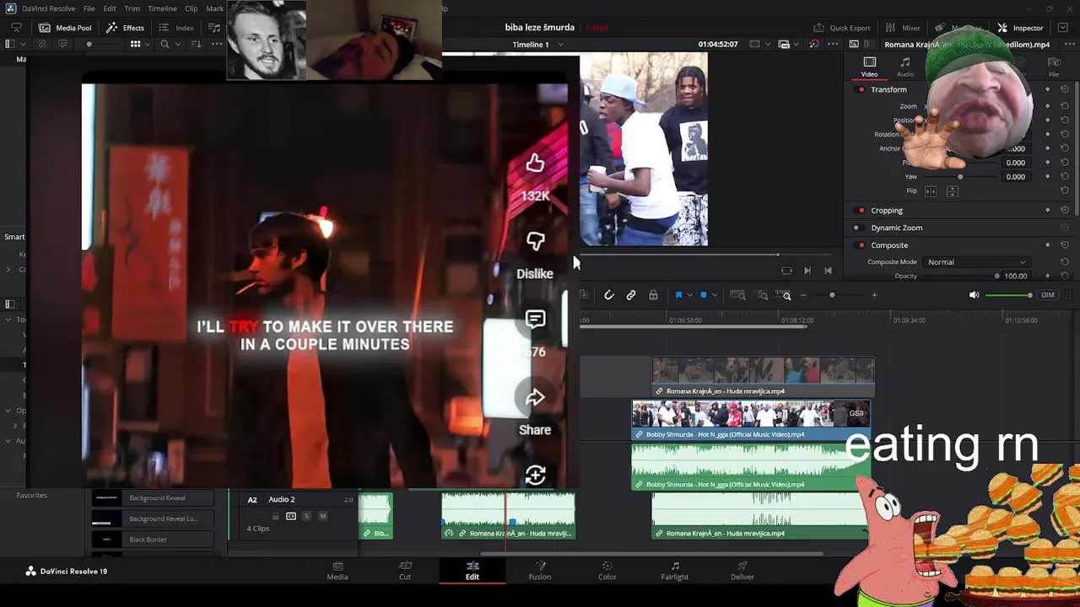Open Media Pool more options menu

[x=217, y=44]
